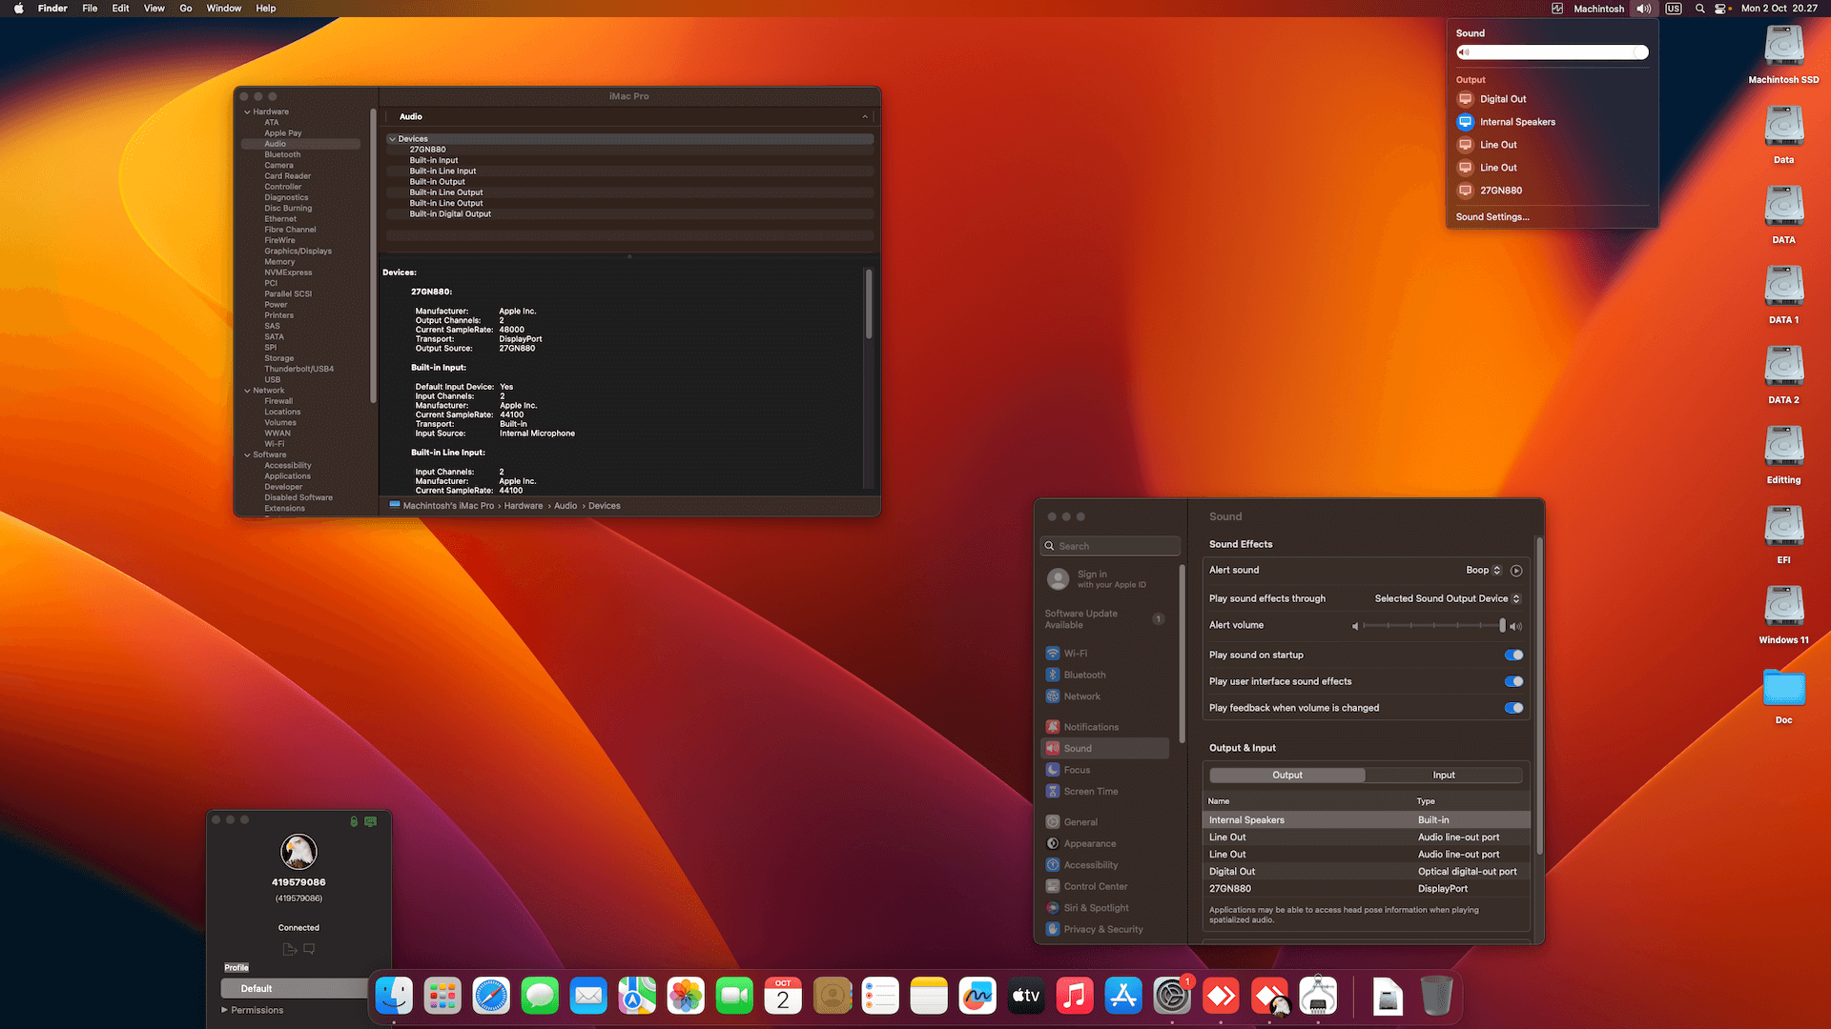Select Screen Time in the sidebar
The width and height of the screenshot is (1831, 1029).
[1089, 791]
